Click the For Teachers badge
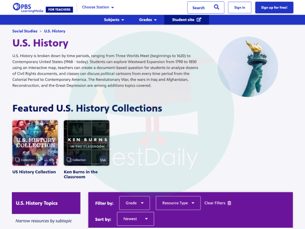The image size is (305, 229). [59, 9]
